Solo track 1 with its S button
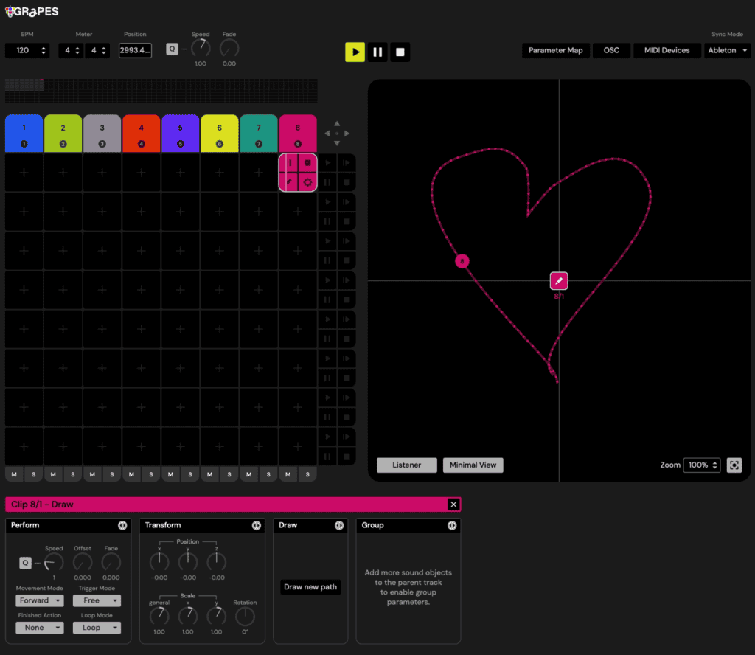Viewport: 755px width, 655px height. click(34, 474)
